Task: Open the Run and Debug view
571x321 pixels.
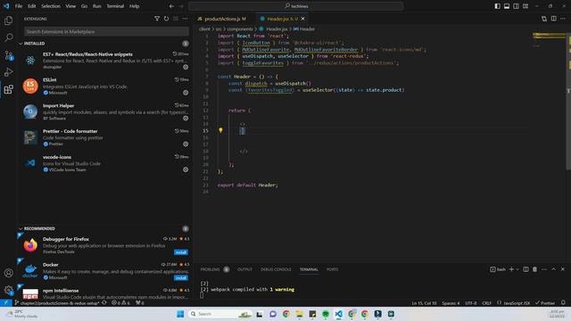Action: (x=8, y=72)
